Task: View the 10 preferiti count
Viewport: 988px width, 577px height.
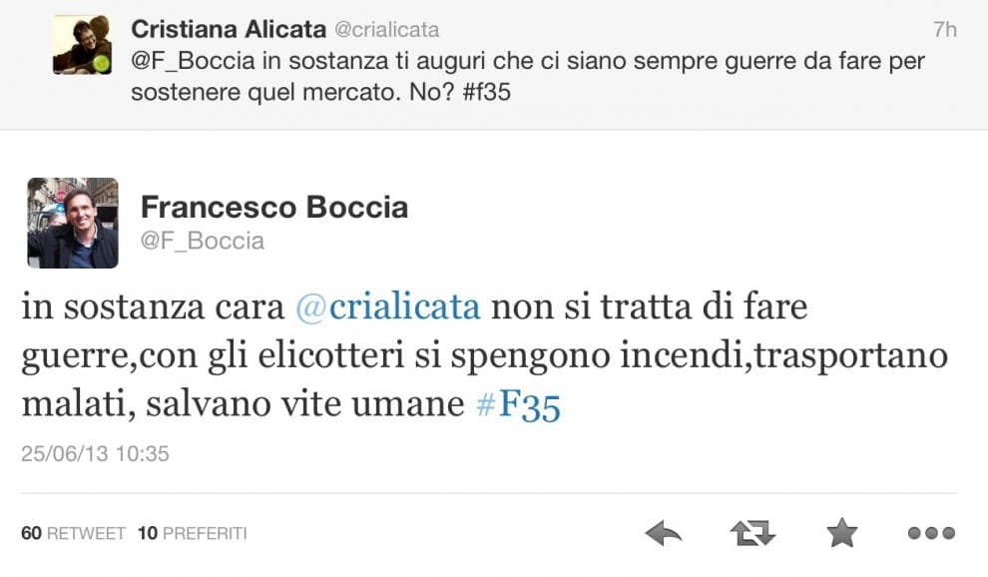Action: point(193,533)
